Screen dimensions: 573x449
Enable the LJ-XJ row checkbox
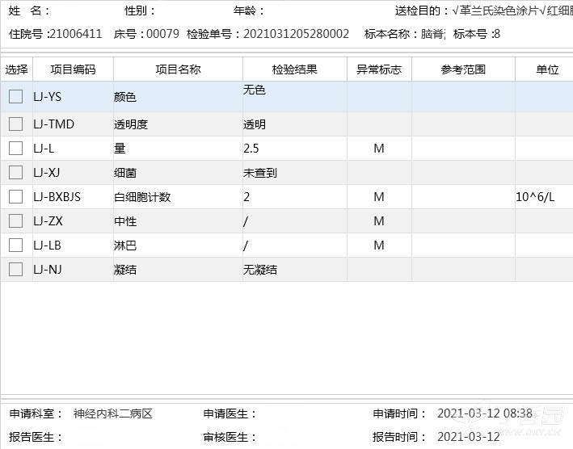[15, 173]
